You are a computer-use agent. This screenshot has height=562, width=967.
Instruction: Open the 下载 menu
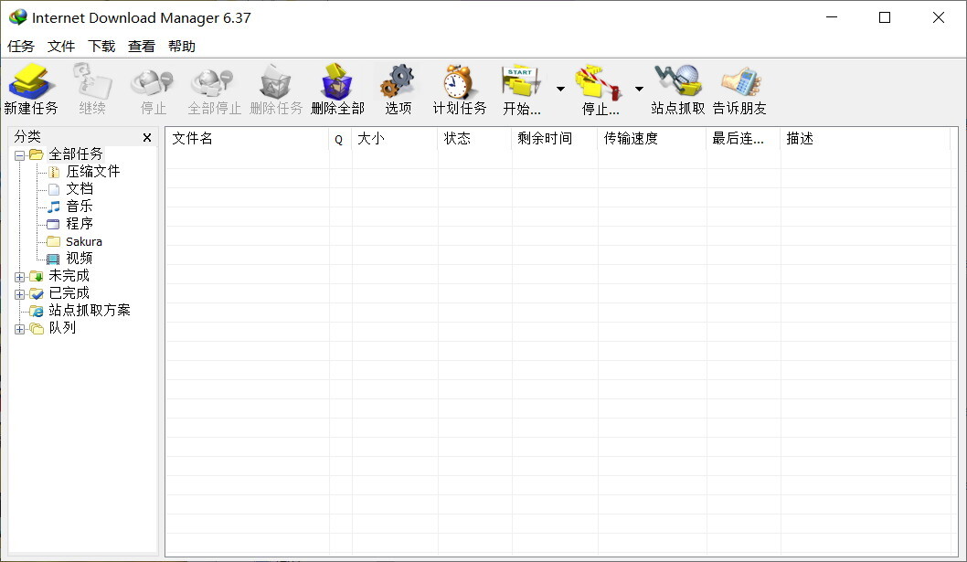101,45
